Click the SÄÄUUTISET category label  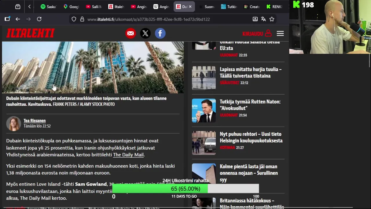(x=230, y=83)
